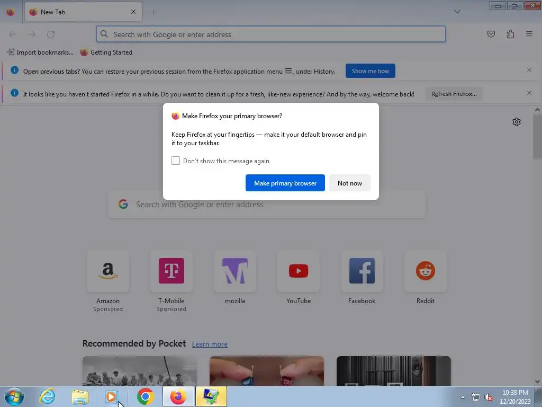Select the New Tab tab
542x407 pixels.
pos(83,12)
